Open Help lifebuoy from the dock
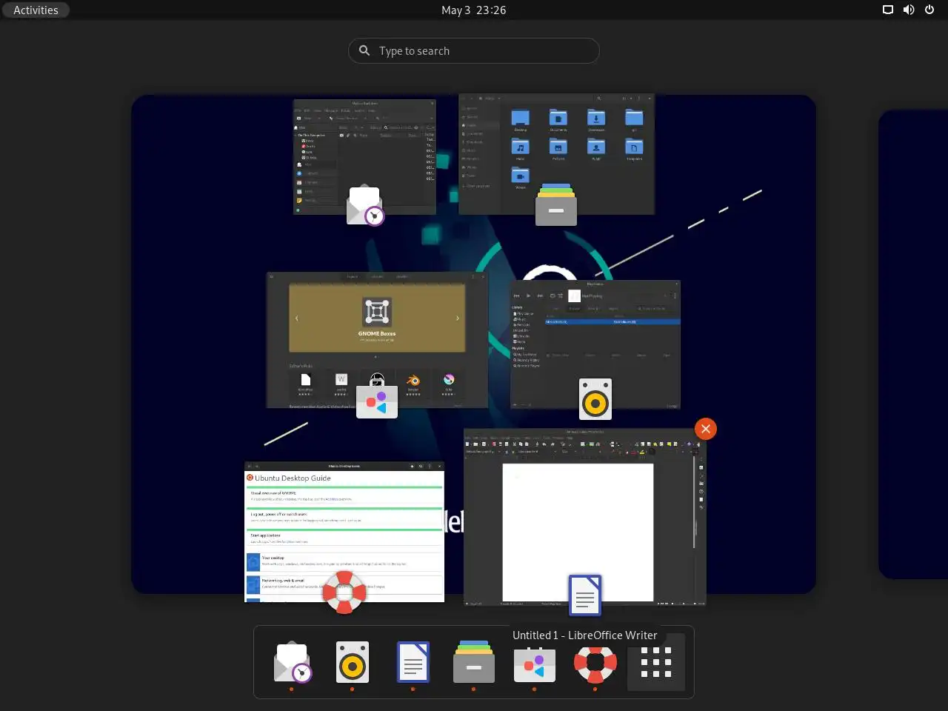This screenshot has width=948, height=711. point(595,664)
